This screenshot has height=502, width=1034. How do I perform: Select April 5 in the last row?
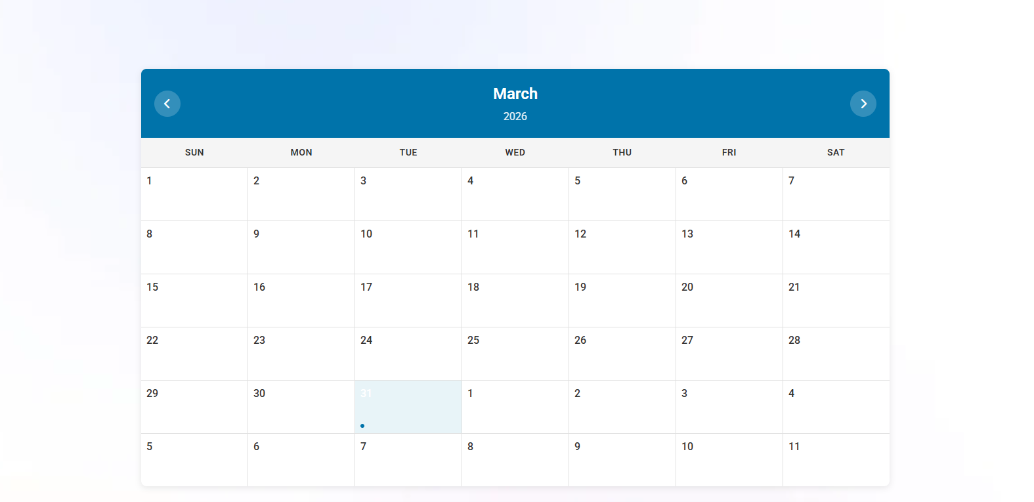[x=194, y=460]
